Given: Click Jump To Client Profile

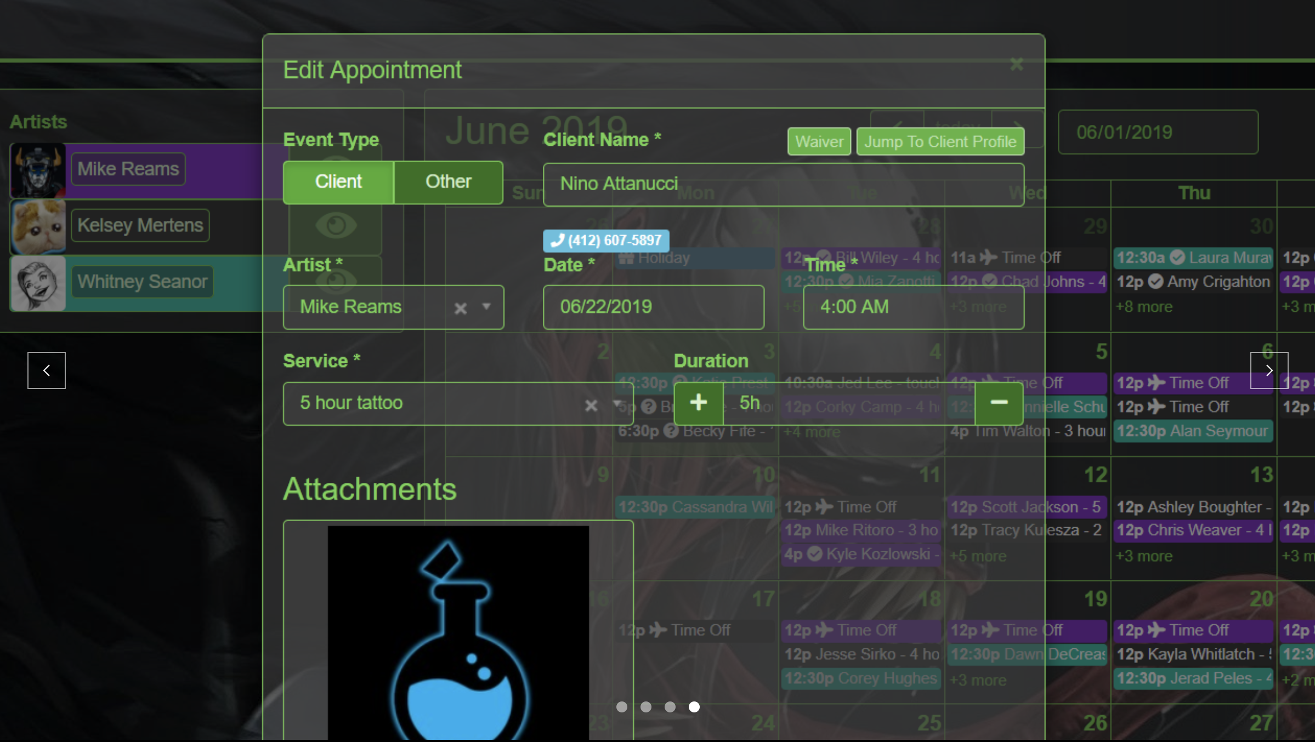Looking at the screenshot, I should click(940, 142).
